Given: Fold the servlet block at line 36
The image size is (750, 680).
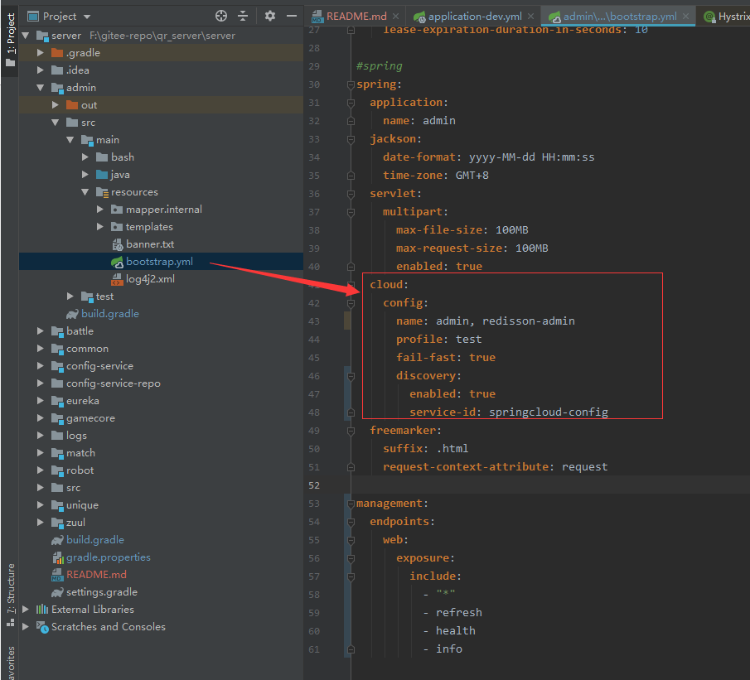Looking at the screenshot, I should 351,194.
